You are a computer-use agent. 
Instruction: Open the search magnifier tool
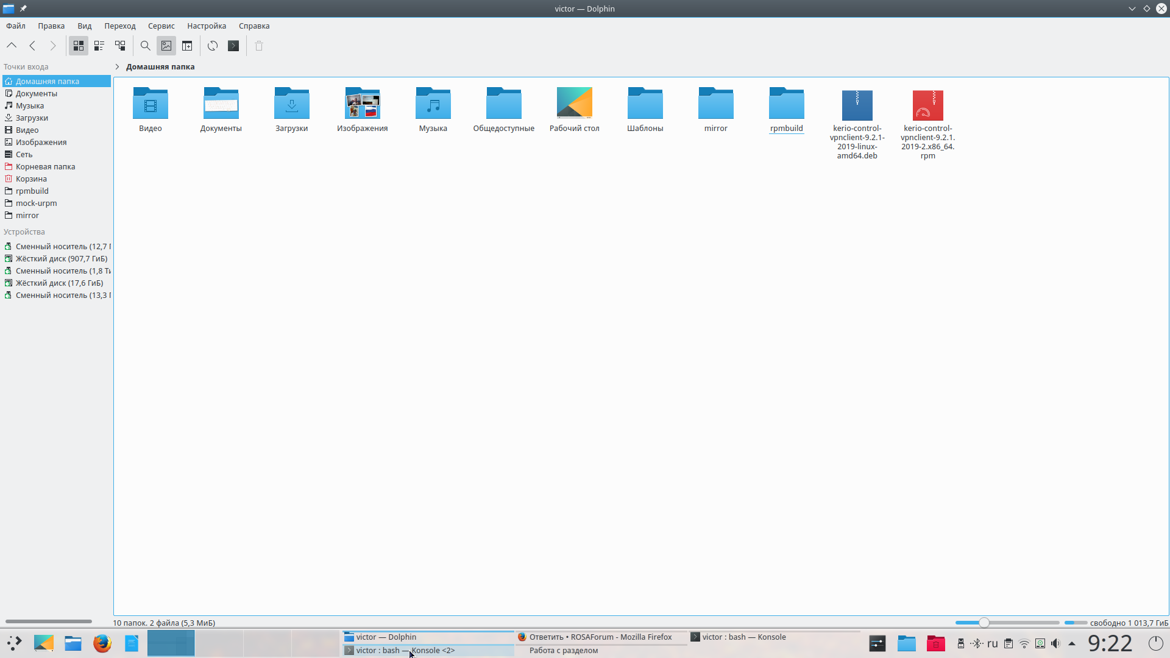pos(145,46)
